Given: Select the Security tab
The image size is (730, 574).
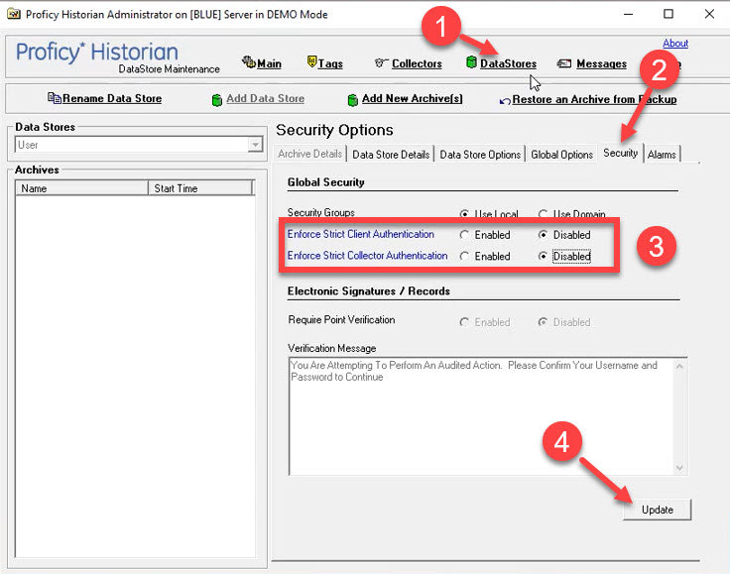Looking at the screenshot, I should (620, 153).
